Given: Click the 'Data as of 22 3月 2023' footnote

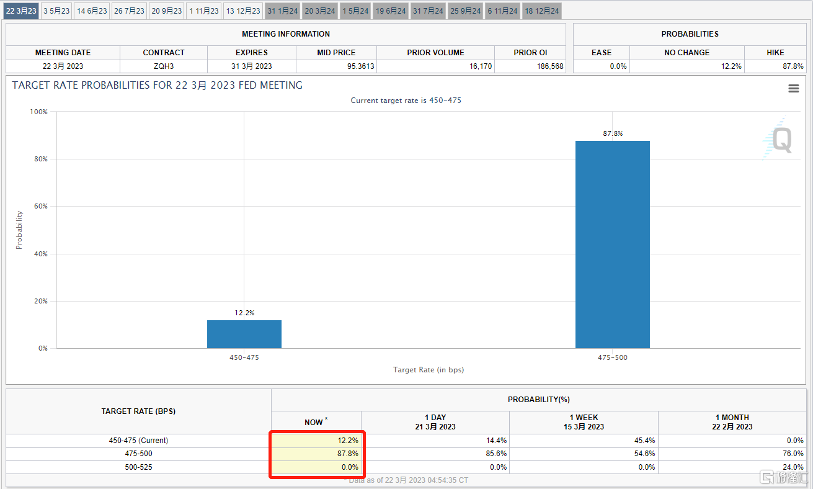Looking at the screenshot, I should pyautogui.click(x=406, y=480).
